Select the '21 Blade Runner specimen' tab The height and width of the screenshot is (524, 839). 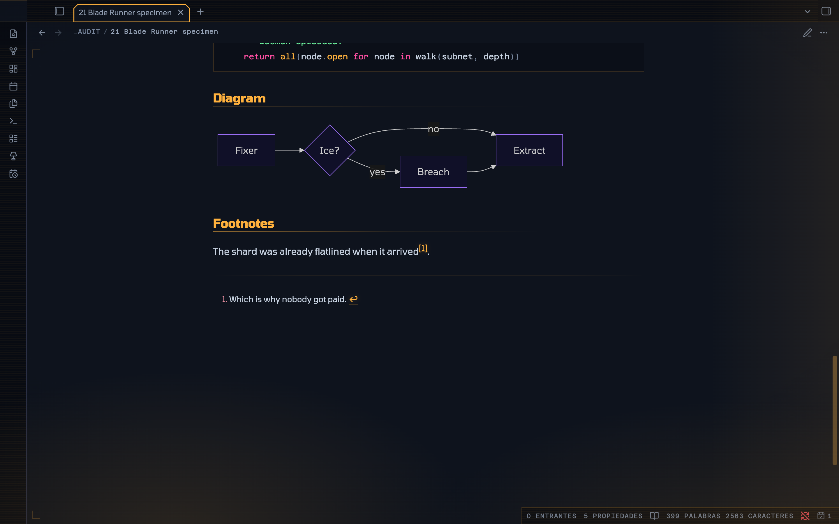(x=131, y=13)
